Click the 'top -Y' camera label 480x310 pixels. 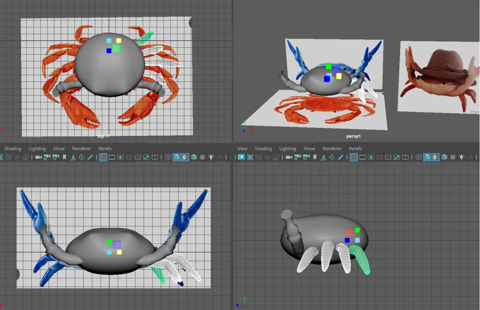[103, 136]
